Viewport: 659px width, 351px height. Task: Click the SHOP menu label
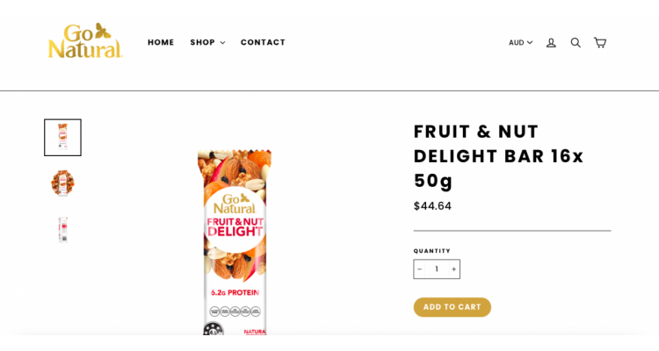(x=203, y=42)
